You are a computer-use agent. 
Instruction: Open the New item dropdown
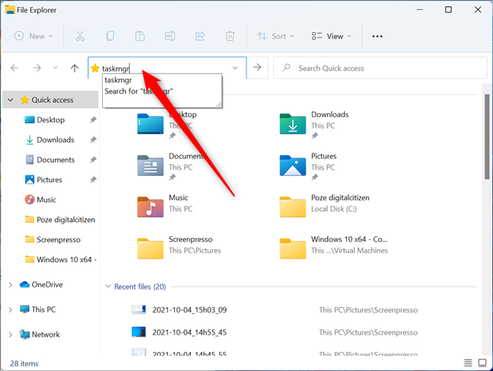33,36
